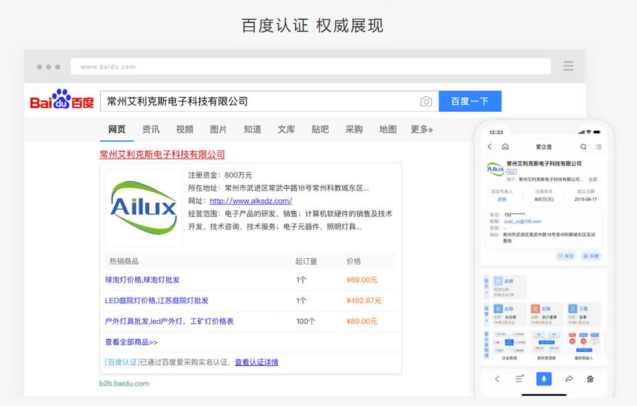This screenshot has width=637, height=406.
Task: Open the 知道 tab
Action: click(x=252, y=129)
